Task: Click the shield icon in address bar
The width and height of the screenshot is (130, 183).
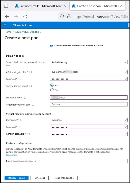Action: [62, 17]
